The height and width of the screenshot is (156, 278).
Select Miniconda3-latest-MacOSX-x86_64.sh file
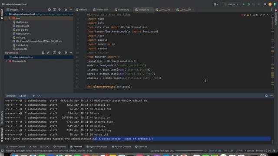click(x=39, y=41)
